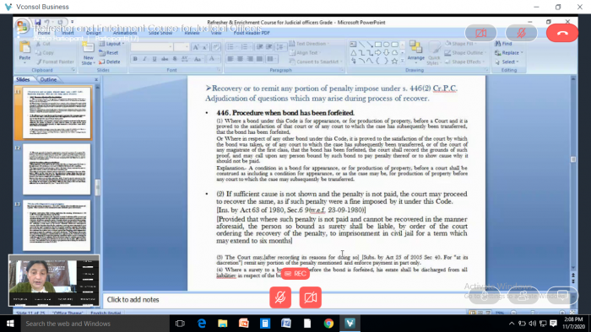
Task: Switch to the Review ribbon tab
Action: [x=192, y=33]
